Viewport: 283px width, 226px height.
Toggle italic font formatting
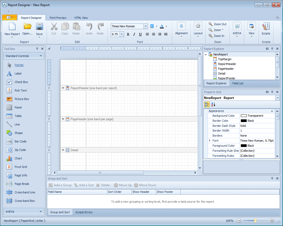click(x=134, y=34)
